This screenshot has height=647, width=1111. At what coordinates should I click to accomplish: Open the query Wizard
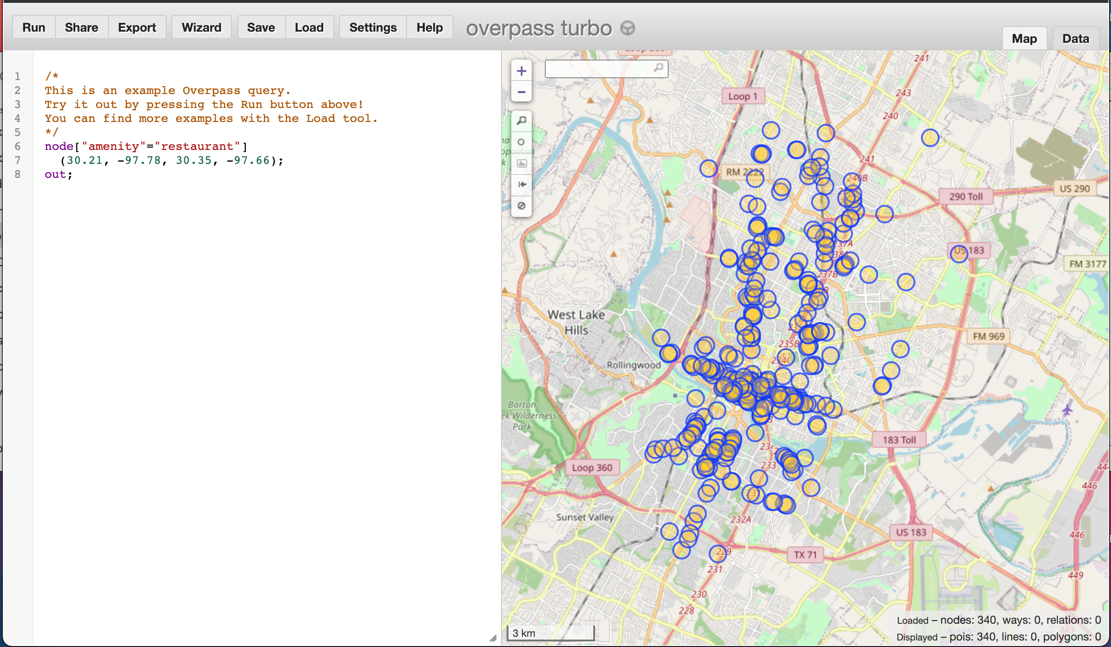click(x=201, y=27)
